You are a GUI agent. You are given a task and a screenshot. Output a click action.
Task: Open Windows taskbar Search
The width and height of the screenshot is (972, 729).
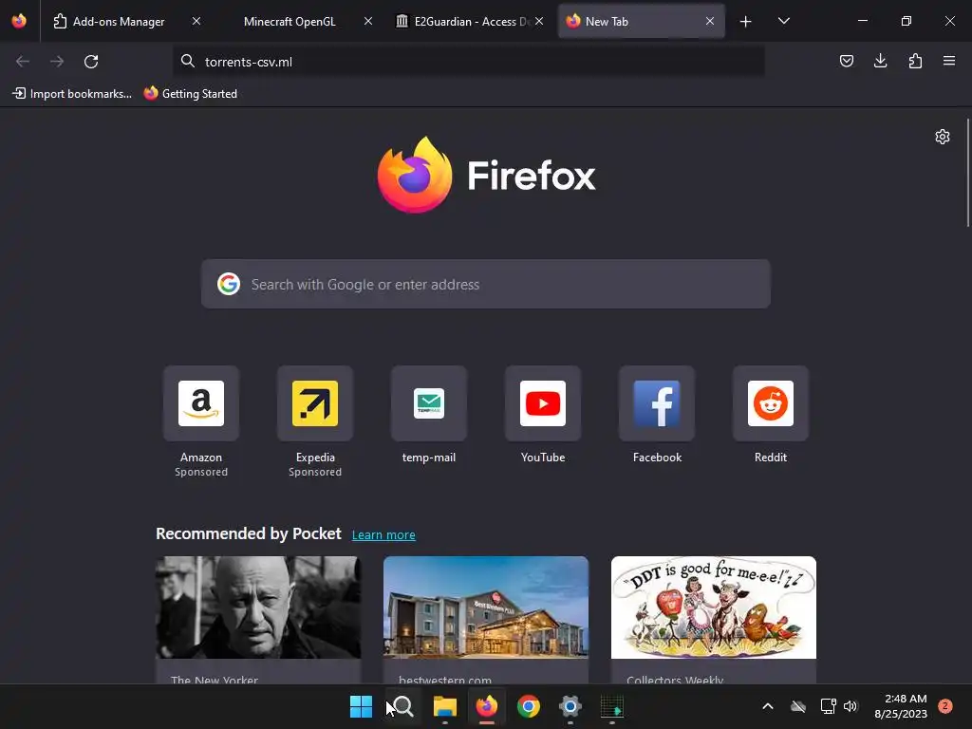point(402,706)
